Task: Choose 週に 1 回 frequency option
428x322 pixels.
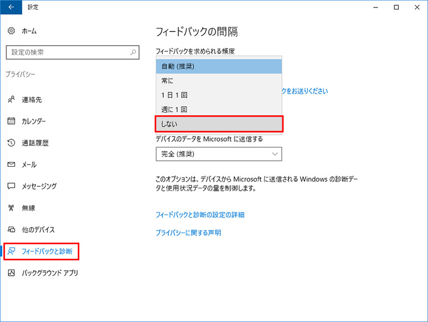Action: [x=219, y=110]
